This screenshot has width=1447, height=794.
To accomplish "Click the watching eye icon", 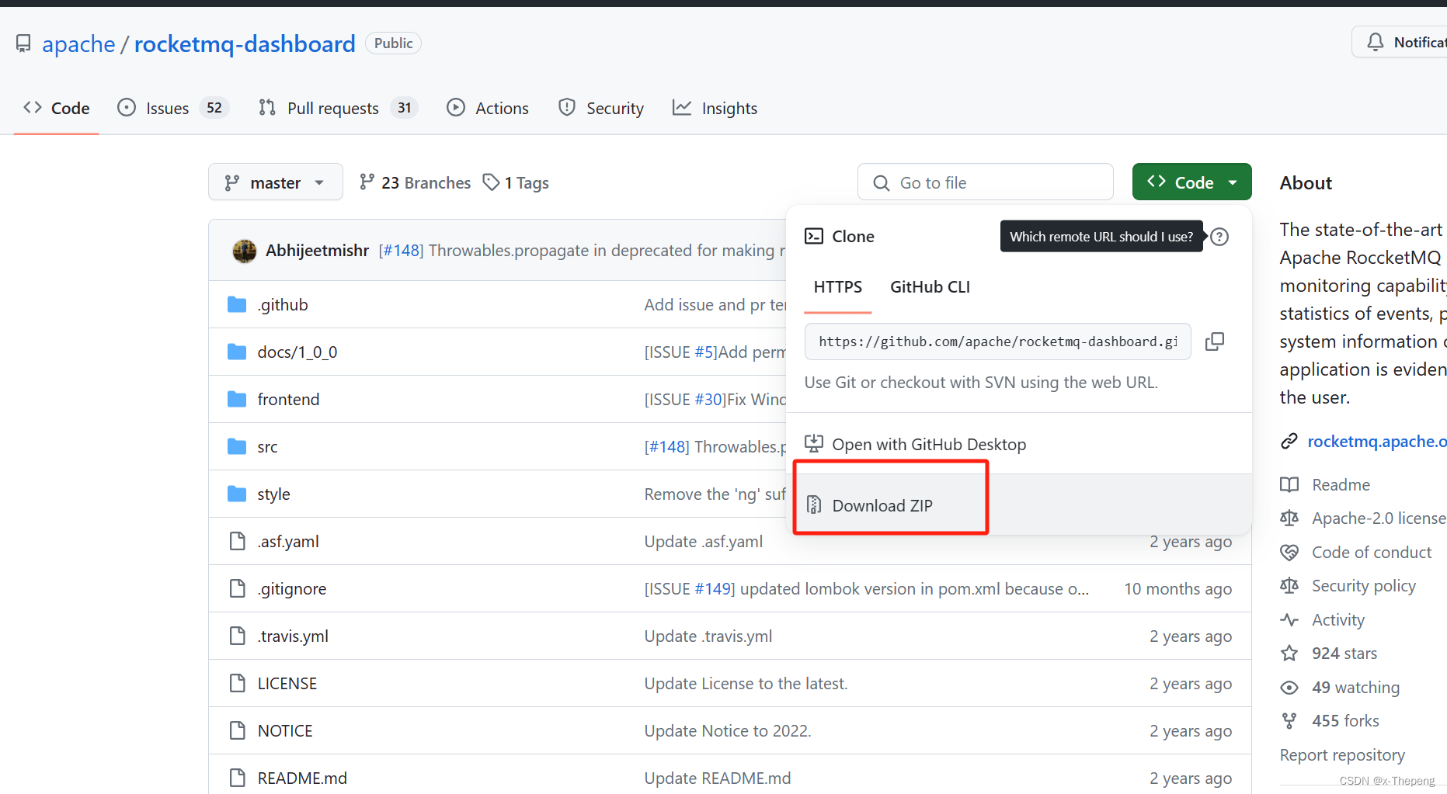I will (x=1289, y=687).
